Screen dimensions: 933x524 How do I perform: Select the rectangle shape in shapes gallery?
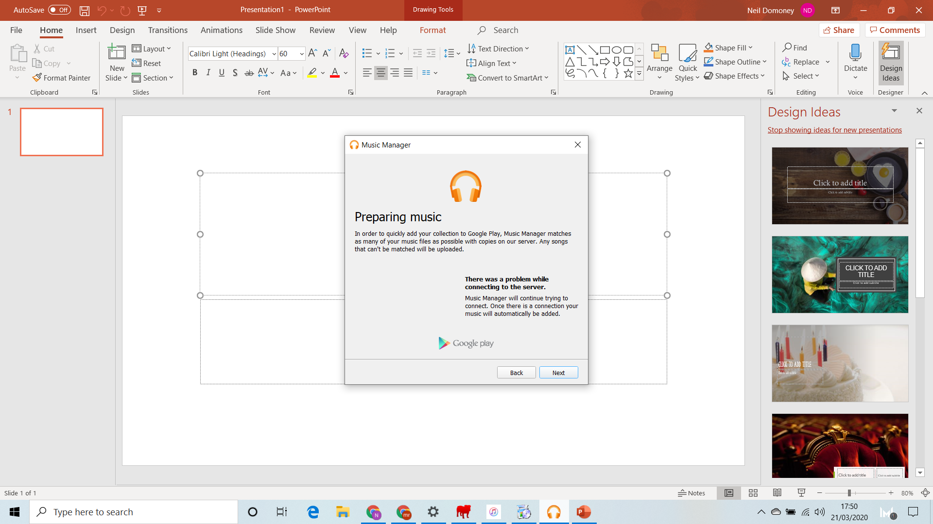(605, 50)
